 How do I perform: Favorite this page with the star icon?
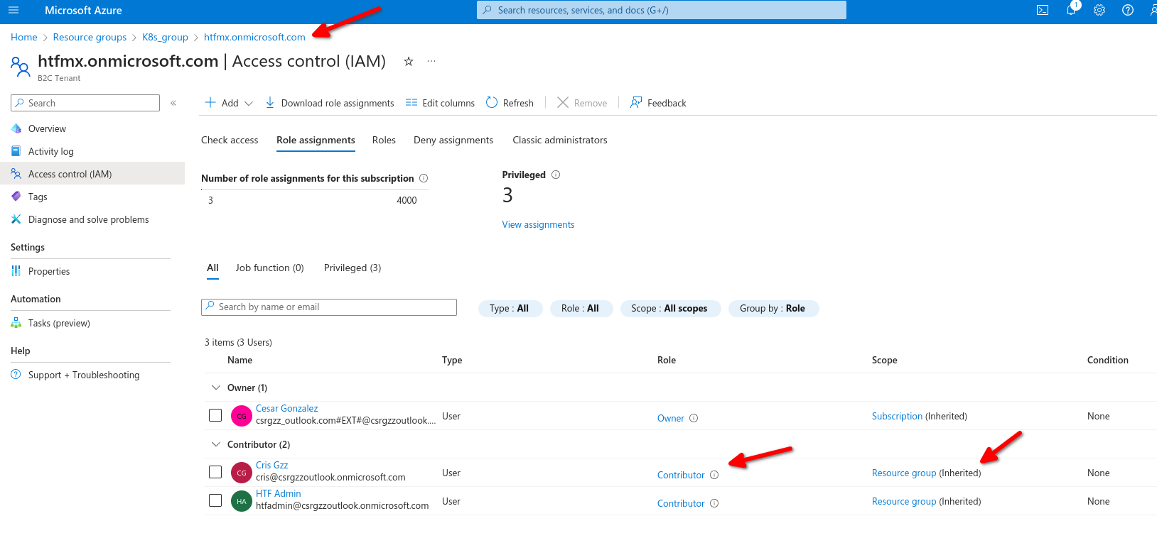coord(409,62)
